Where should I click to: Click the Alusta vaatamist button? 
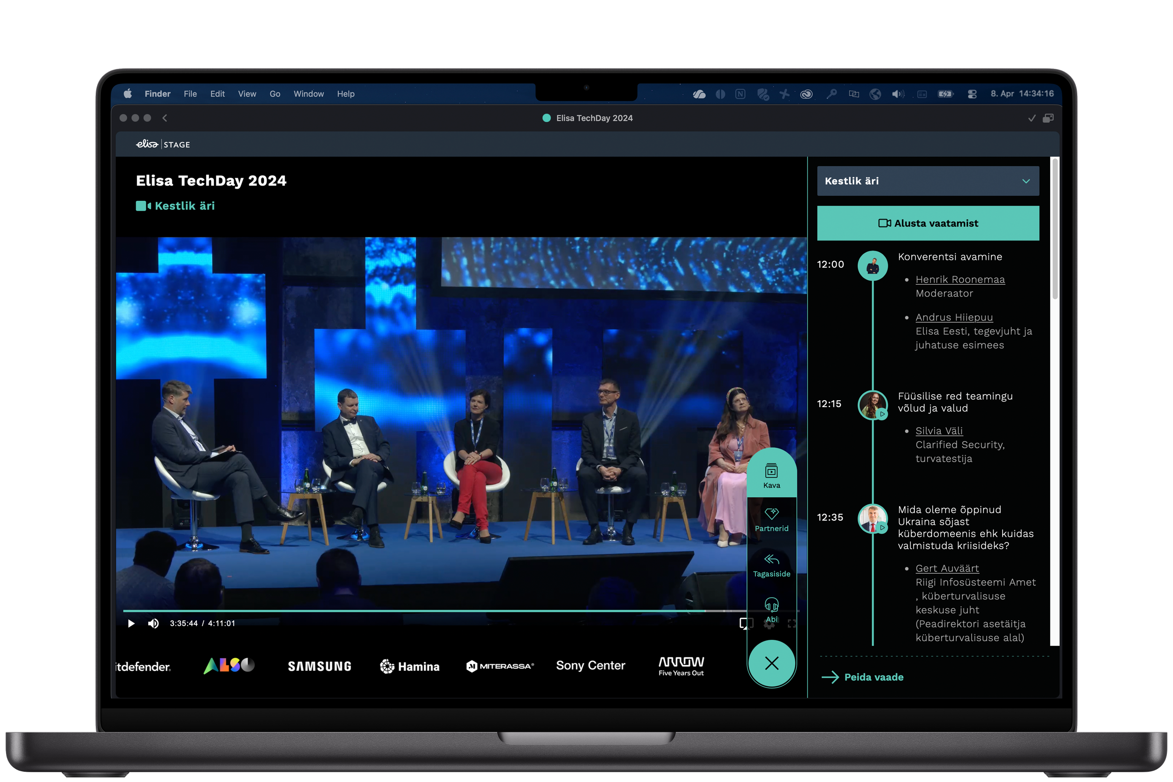coord(928,223)
